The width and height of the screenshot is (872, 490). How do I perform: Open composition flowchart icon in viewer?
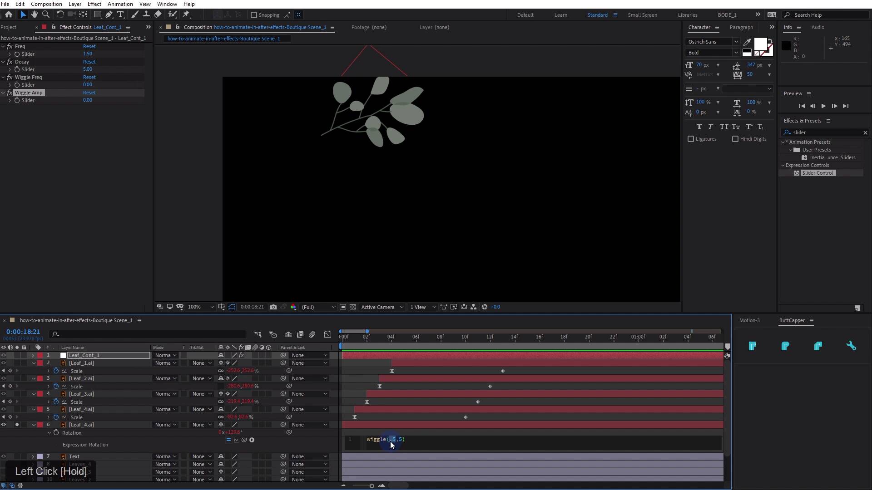click(x=474, y=307)
